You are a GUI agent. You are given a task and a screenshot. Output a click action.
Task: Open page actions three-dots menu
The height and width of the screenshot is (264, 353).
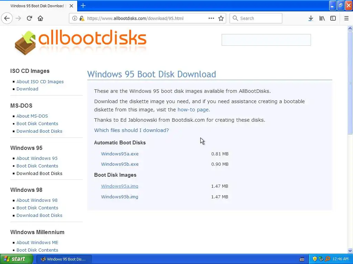[211, 18]
